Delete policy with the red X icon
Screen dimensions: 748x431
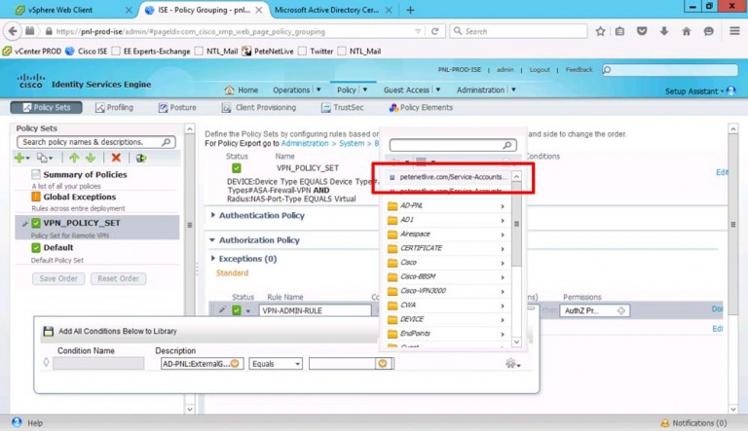tap(116, 158)
